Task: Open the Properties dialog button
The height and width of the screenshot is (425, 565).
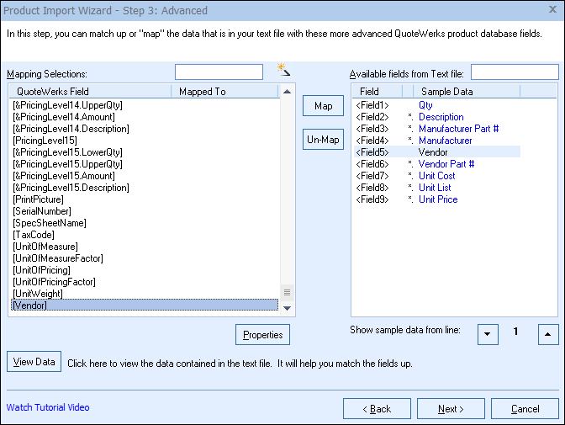Action: (262, 334)
